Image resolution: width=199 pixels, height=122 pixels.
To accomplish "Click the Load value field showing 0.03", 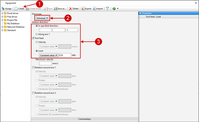I will [x=65, y=55].
